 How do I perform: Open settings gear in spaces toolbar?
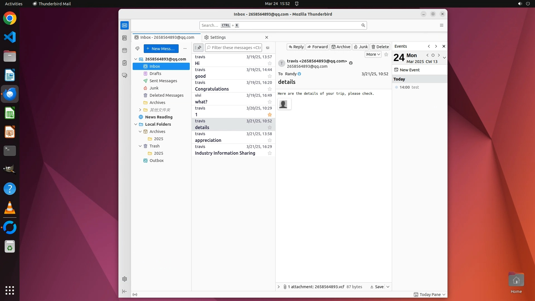point(125,279)
